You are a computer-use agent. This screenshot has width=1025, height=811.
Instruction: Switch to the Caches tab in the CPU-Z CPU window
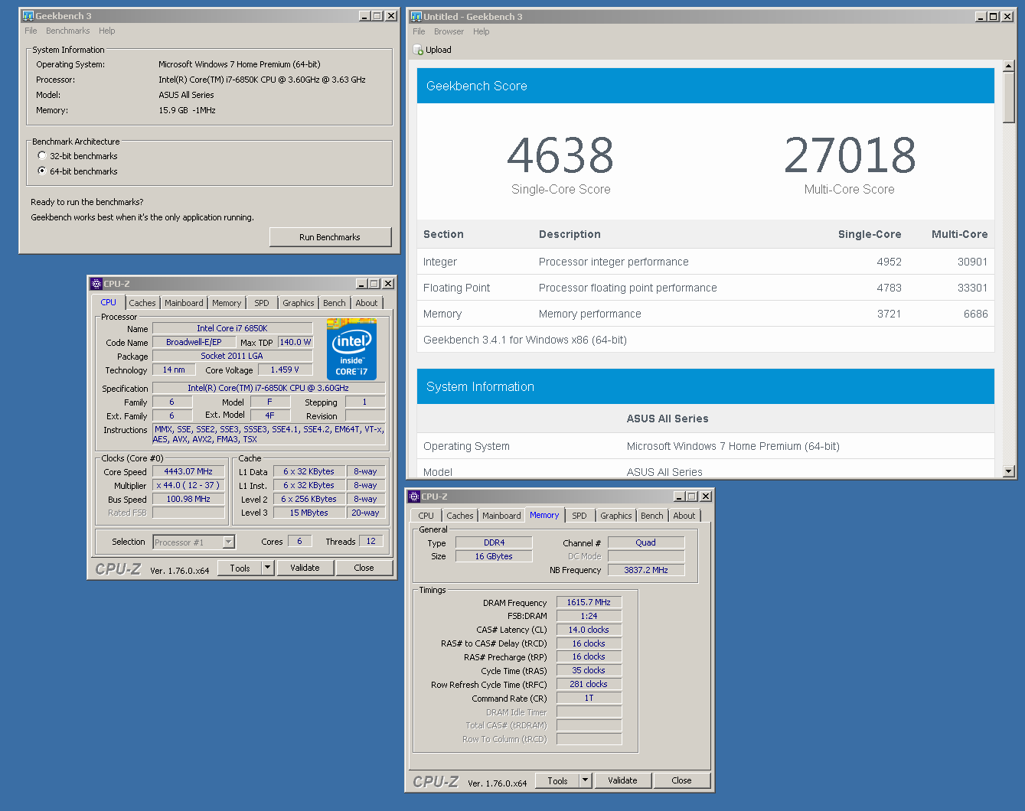[142, 303]
